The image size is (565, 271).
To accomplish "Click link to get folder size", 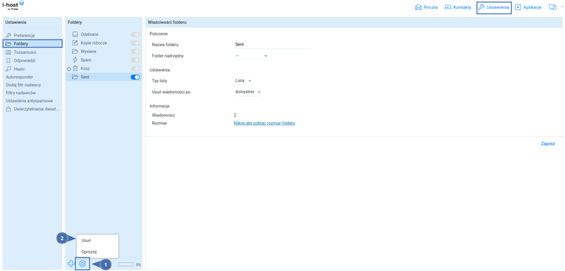I will (264, 123).
